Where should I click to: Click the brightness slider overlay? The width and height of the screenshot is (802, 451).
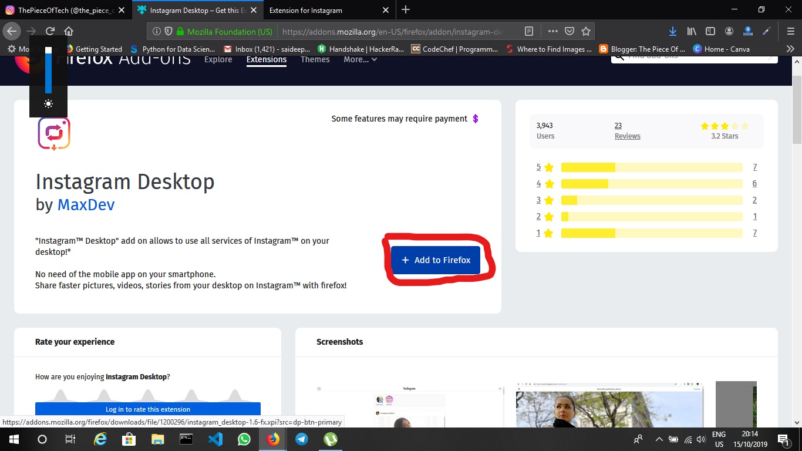click(x=48, y=70)
